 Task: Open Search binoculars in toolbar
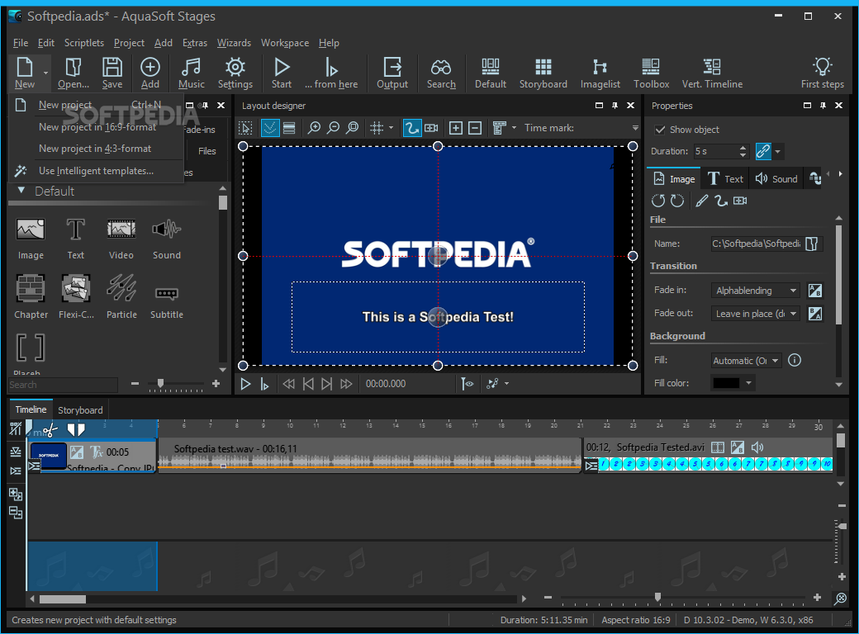pyautogui.click(x=441, y=73)
